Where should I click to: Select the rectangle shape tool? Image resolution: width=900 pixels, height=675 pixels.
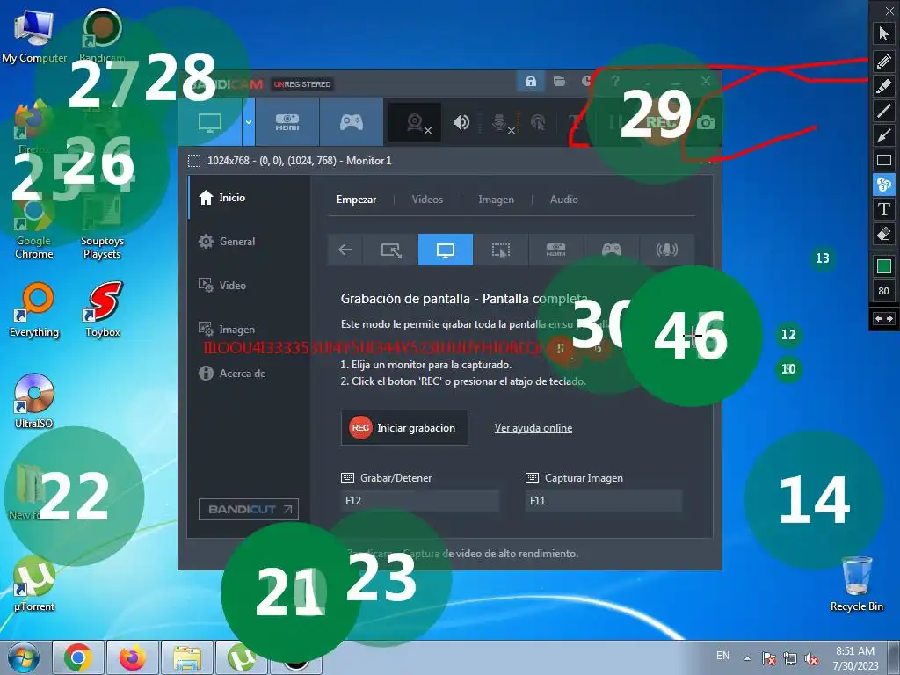[883, 160]
